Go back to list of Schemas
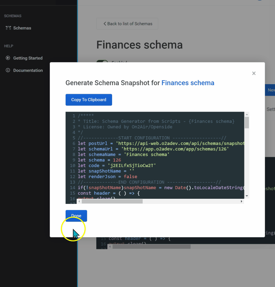The image size is (275, 287). point(127,24)
